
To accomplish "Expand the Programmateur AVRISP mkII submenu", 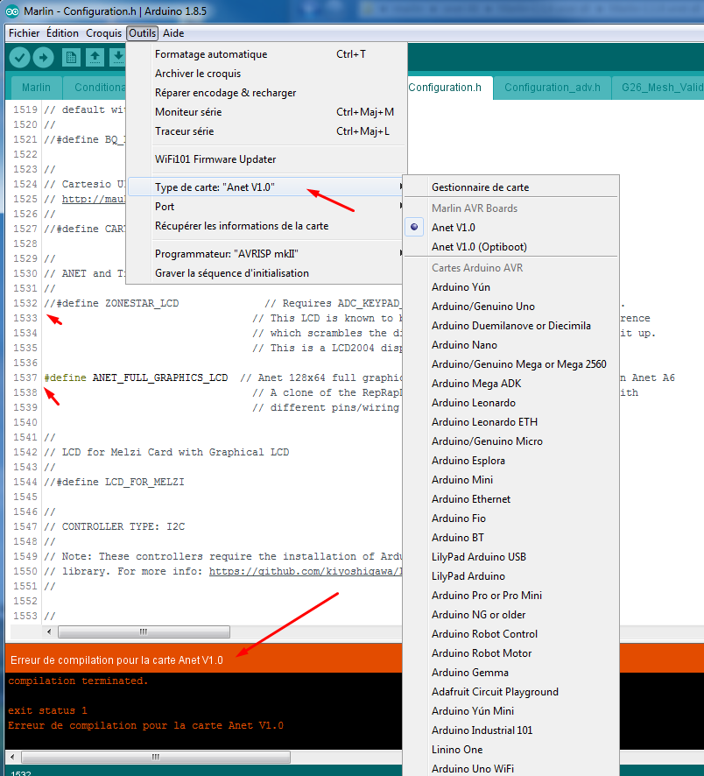I will (267, 254).
